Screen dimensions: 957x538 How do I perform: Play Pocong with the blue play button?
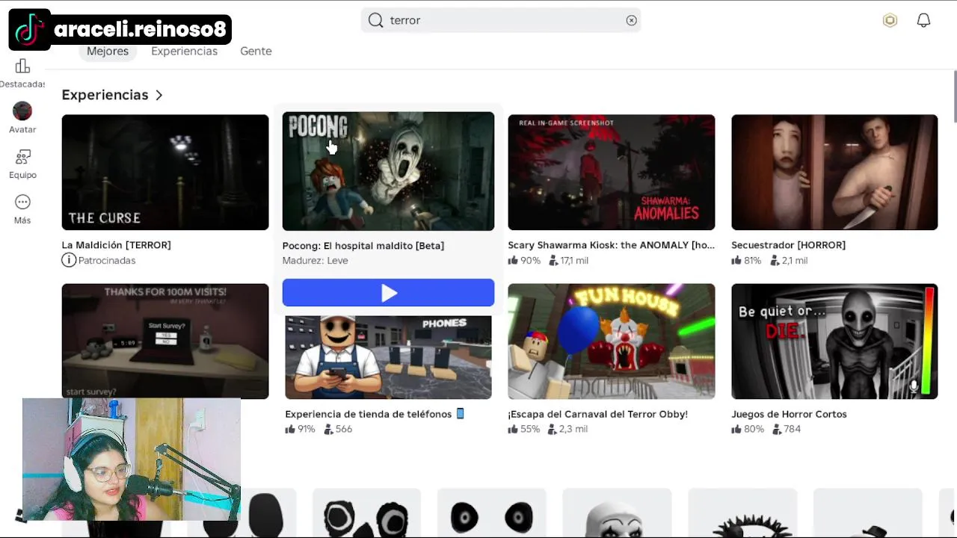pyautogui.click(x=388, y=292)
